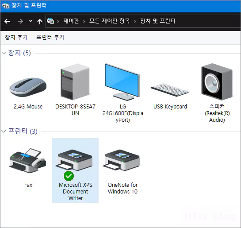Click the 스피커 (Realtek(R) Audio) label
The height and width of the screenshot is (228, 241).
[217, 113]
